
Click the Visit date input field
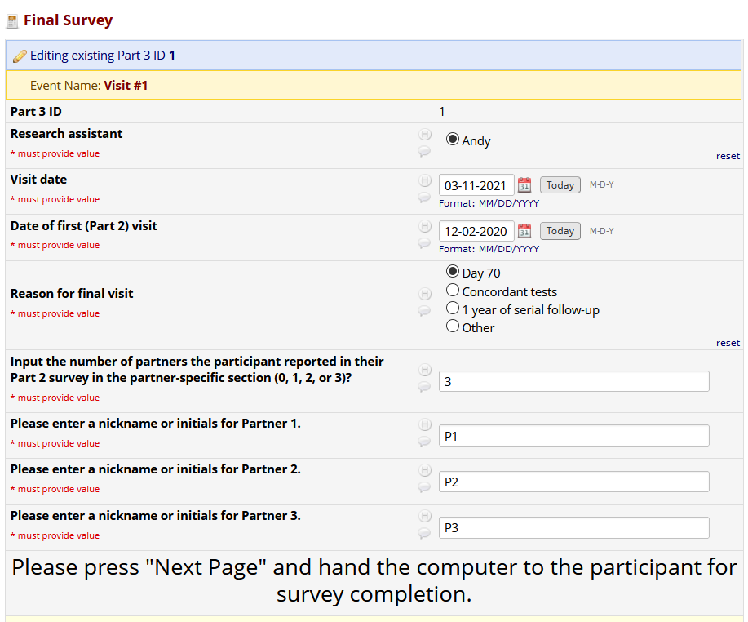point(476,185)
